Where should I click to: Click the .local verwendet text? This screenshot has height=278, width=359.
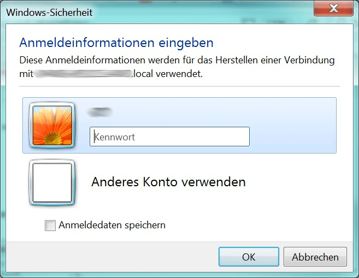167,74
